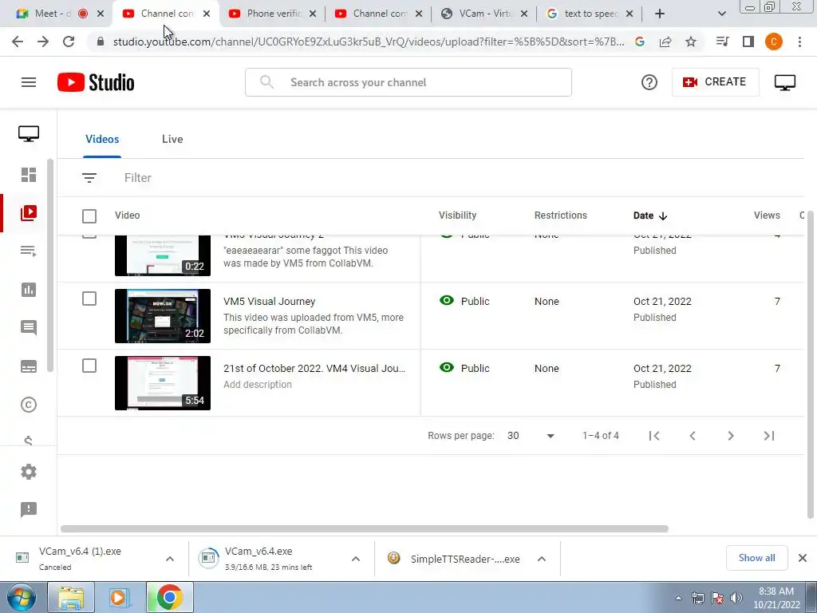
Task: Open the 2:02 Roblox video thumbnail
Action: point(163,316)
